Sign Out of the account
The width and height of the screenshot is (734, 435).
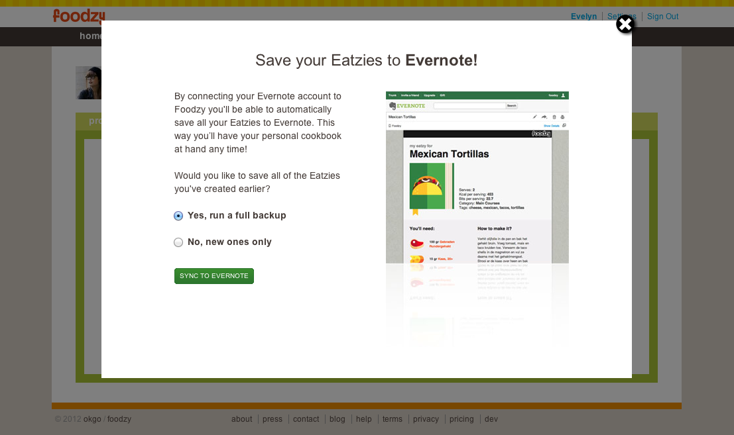tap(662, 17)
